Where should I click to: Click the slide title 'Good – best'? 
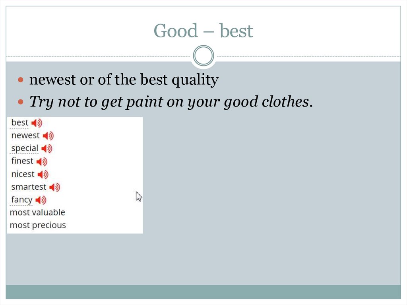pyautogui.click(x=203, y=31)
